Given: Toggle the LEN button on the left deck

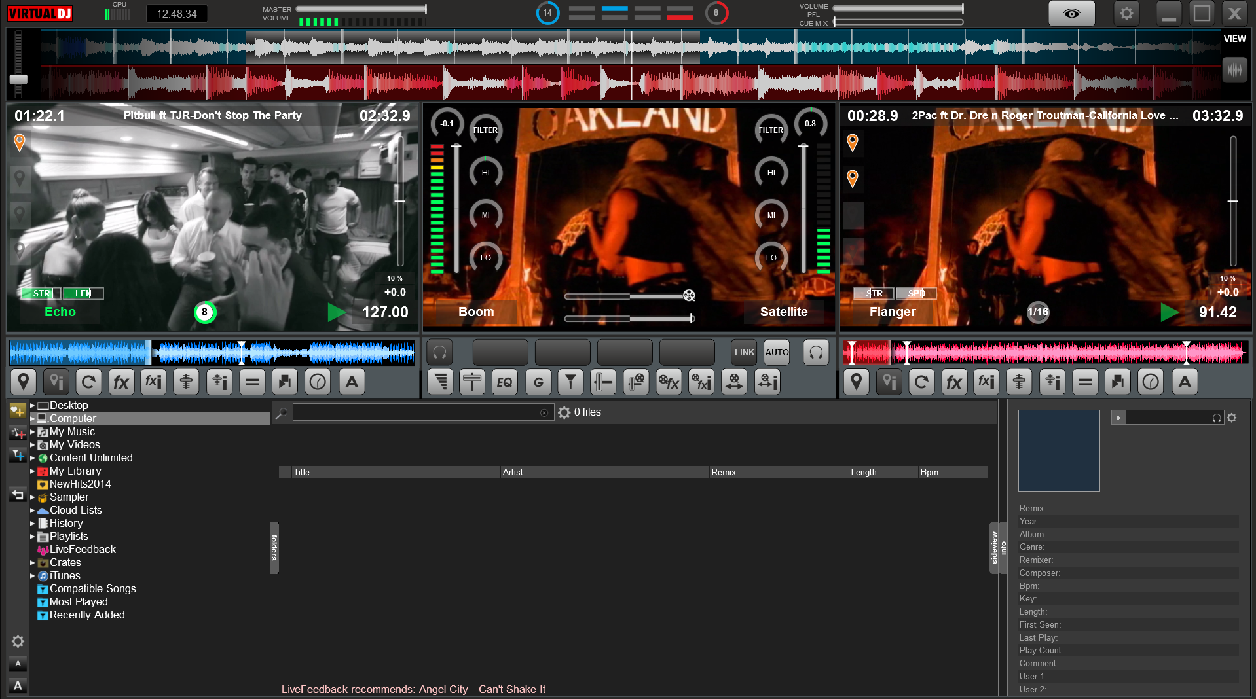Looking at the screenshot, I should tap(83, 293).
